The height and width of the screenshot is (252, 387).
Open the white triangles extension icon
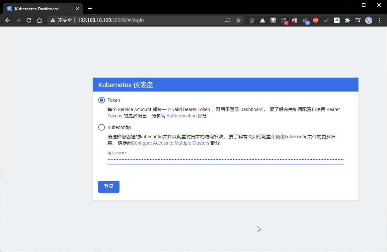262,20
